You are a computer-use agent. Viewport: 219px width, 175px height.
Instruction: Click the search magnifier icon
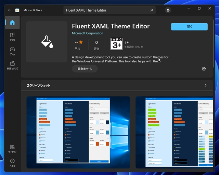click(152, 10)
